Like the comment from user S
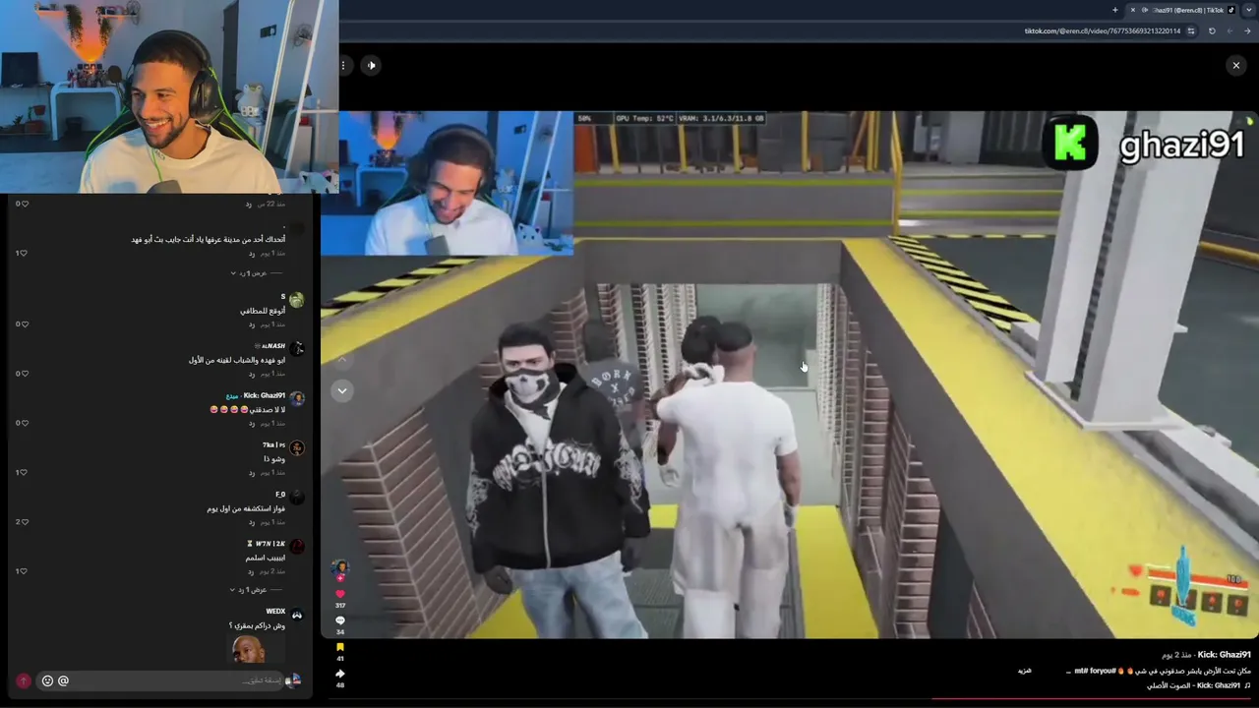This screenshot has width=1259, height=708. 23,324
